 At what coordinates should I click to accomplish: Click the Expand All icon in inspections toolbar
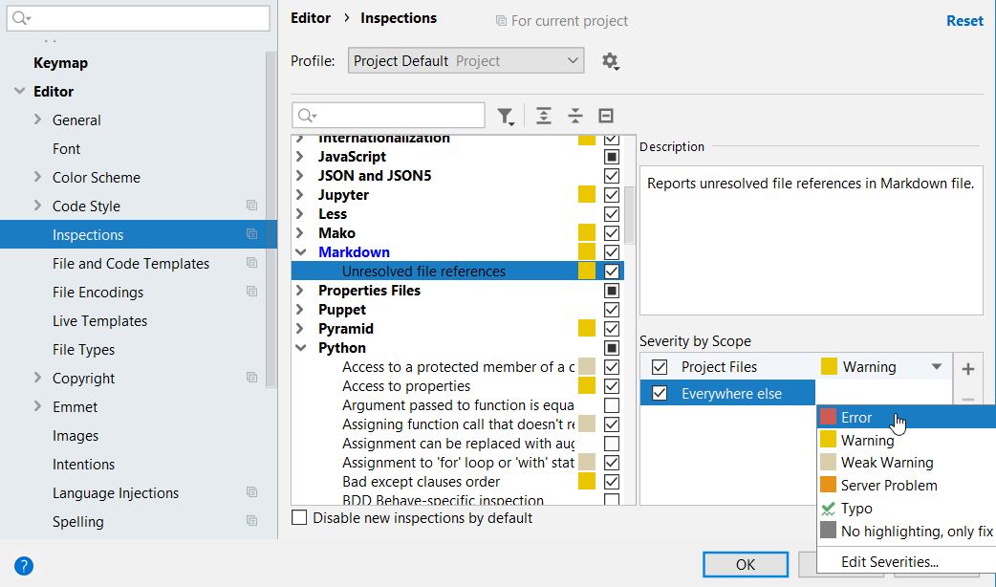(x=544, y=116)
